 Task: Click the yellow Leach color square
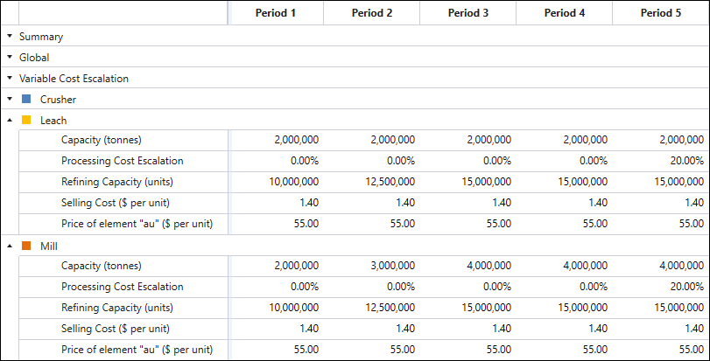(26, 121)
